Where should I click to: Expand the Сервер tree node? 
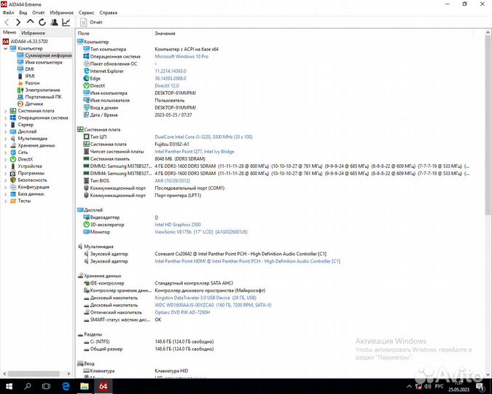point(5,125)
